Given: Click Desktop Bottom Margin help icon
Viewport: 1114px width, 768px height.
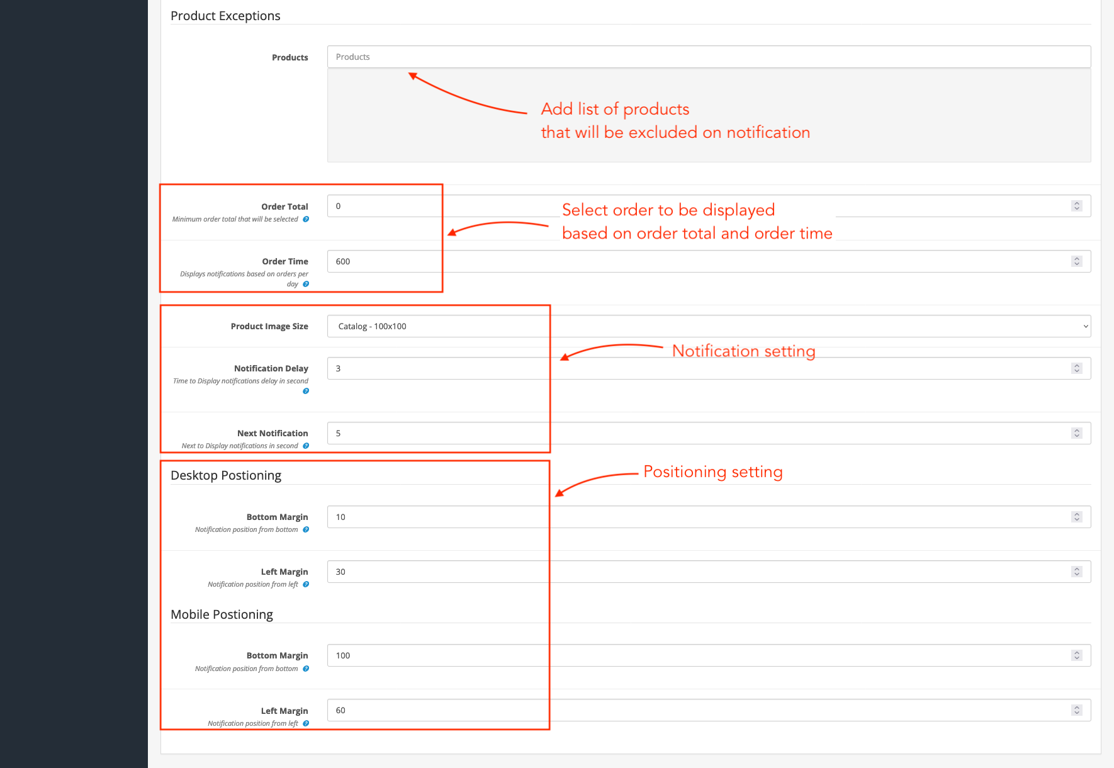Looking at the screenshot, I should tap(306, 529).
